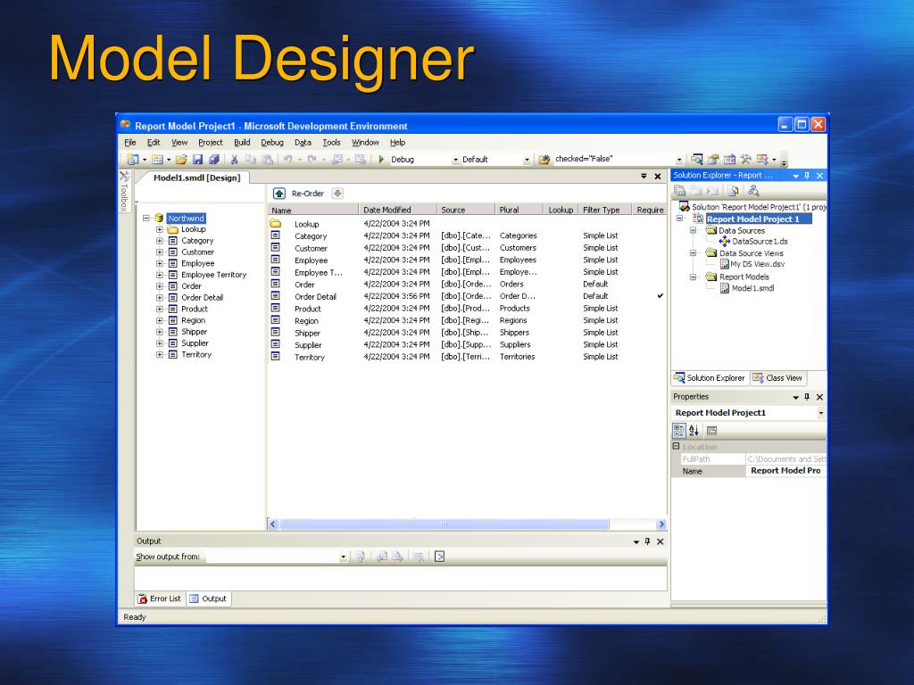The width and height of the screenshot is (914, 685).
Task: Click the Order Detail icon in the list
Action: click(x=276, y=296)
